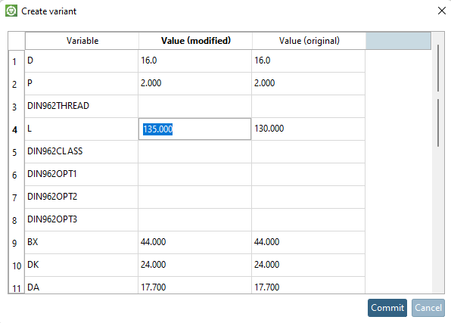
Task: Click the Create variant app icon
Action: [x=11, y=11]
